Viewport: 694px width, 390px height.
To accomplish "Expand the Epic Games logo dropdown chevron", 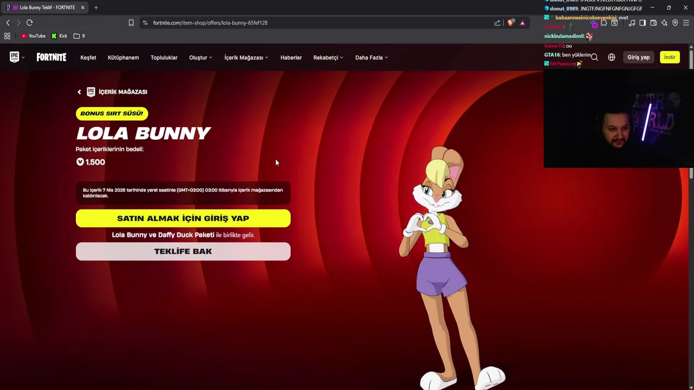I will tap(23, 57).
